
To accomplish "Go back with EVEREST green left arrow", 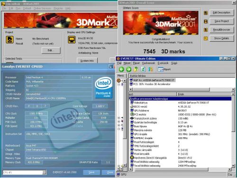I will click(x=121, y=69).
